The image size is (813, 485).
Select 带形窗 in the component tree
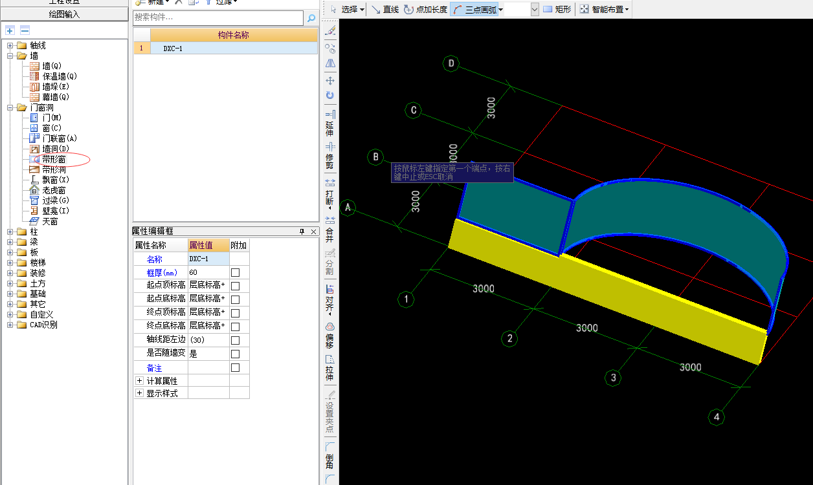[x=54, y=159]
